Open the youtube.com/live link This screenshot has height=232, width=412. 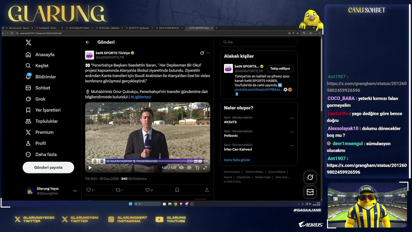[x=258, y=90]
